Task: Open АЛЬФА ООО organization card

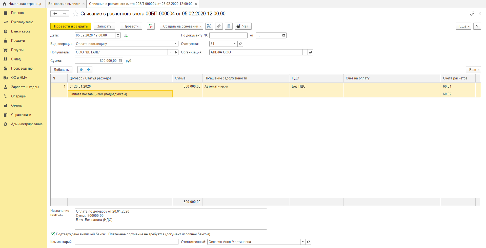Action: (310, 52)
